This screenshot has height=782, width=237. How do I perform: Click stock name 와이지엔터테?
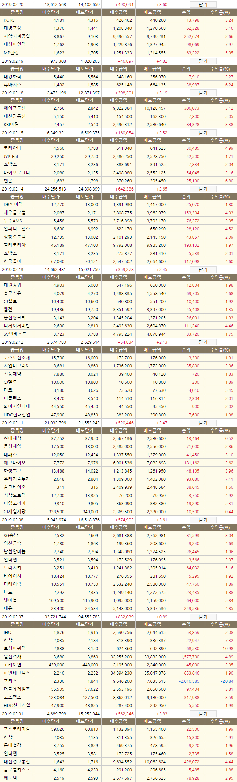pos(17,406)
